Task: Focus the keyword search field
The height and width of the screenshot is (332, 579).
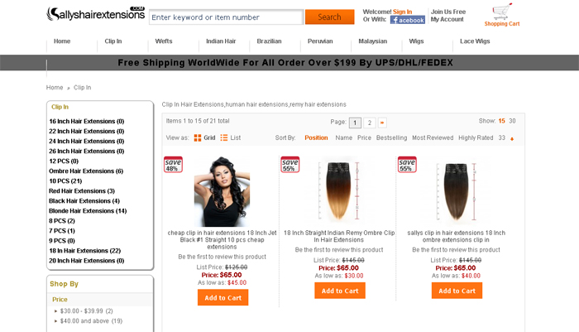Action: (x=227, y=17)
